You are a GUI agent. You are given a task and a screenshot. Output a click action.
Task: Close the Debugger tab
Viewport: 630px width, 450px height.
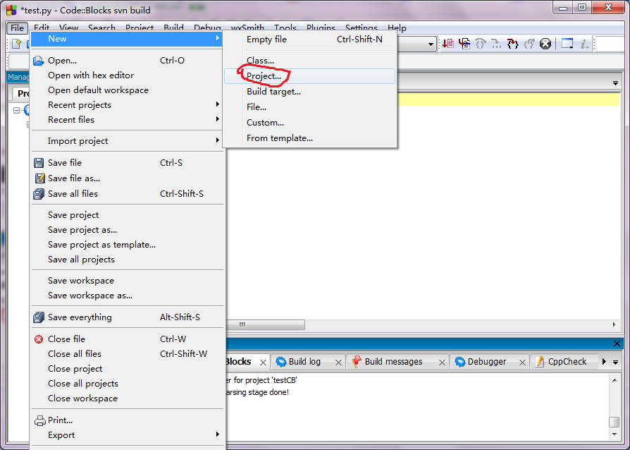[x=522, y=363]
